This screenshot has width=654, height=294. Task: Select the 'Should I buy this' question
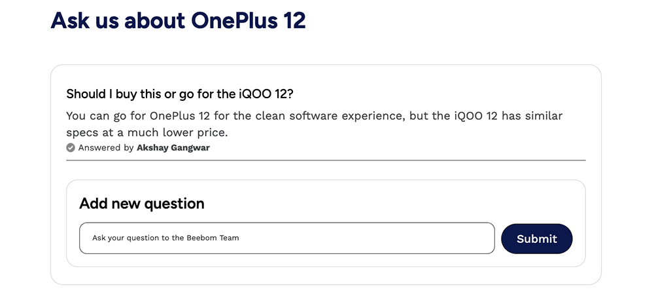coord(184,94)
